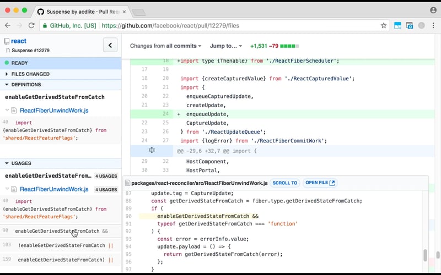
Task: Click the SCROLL TO button
Action: 284,183
